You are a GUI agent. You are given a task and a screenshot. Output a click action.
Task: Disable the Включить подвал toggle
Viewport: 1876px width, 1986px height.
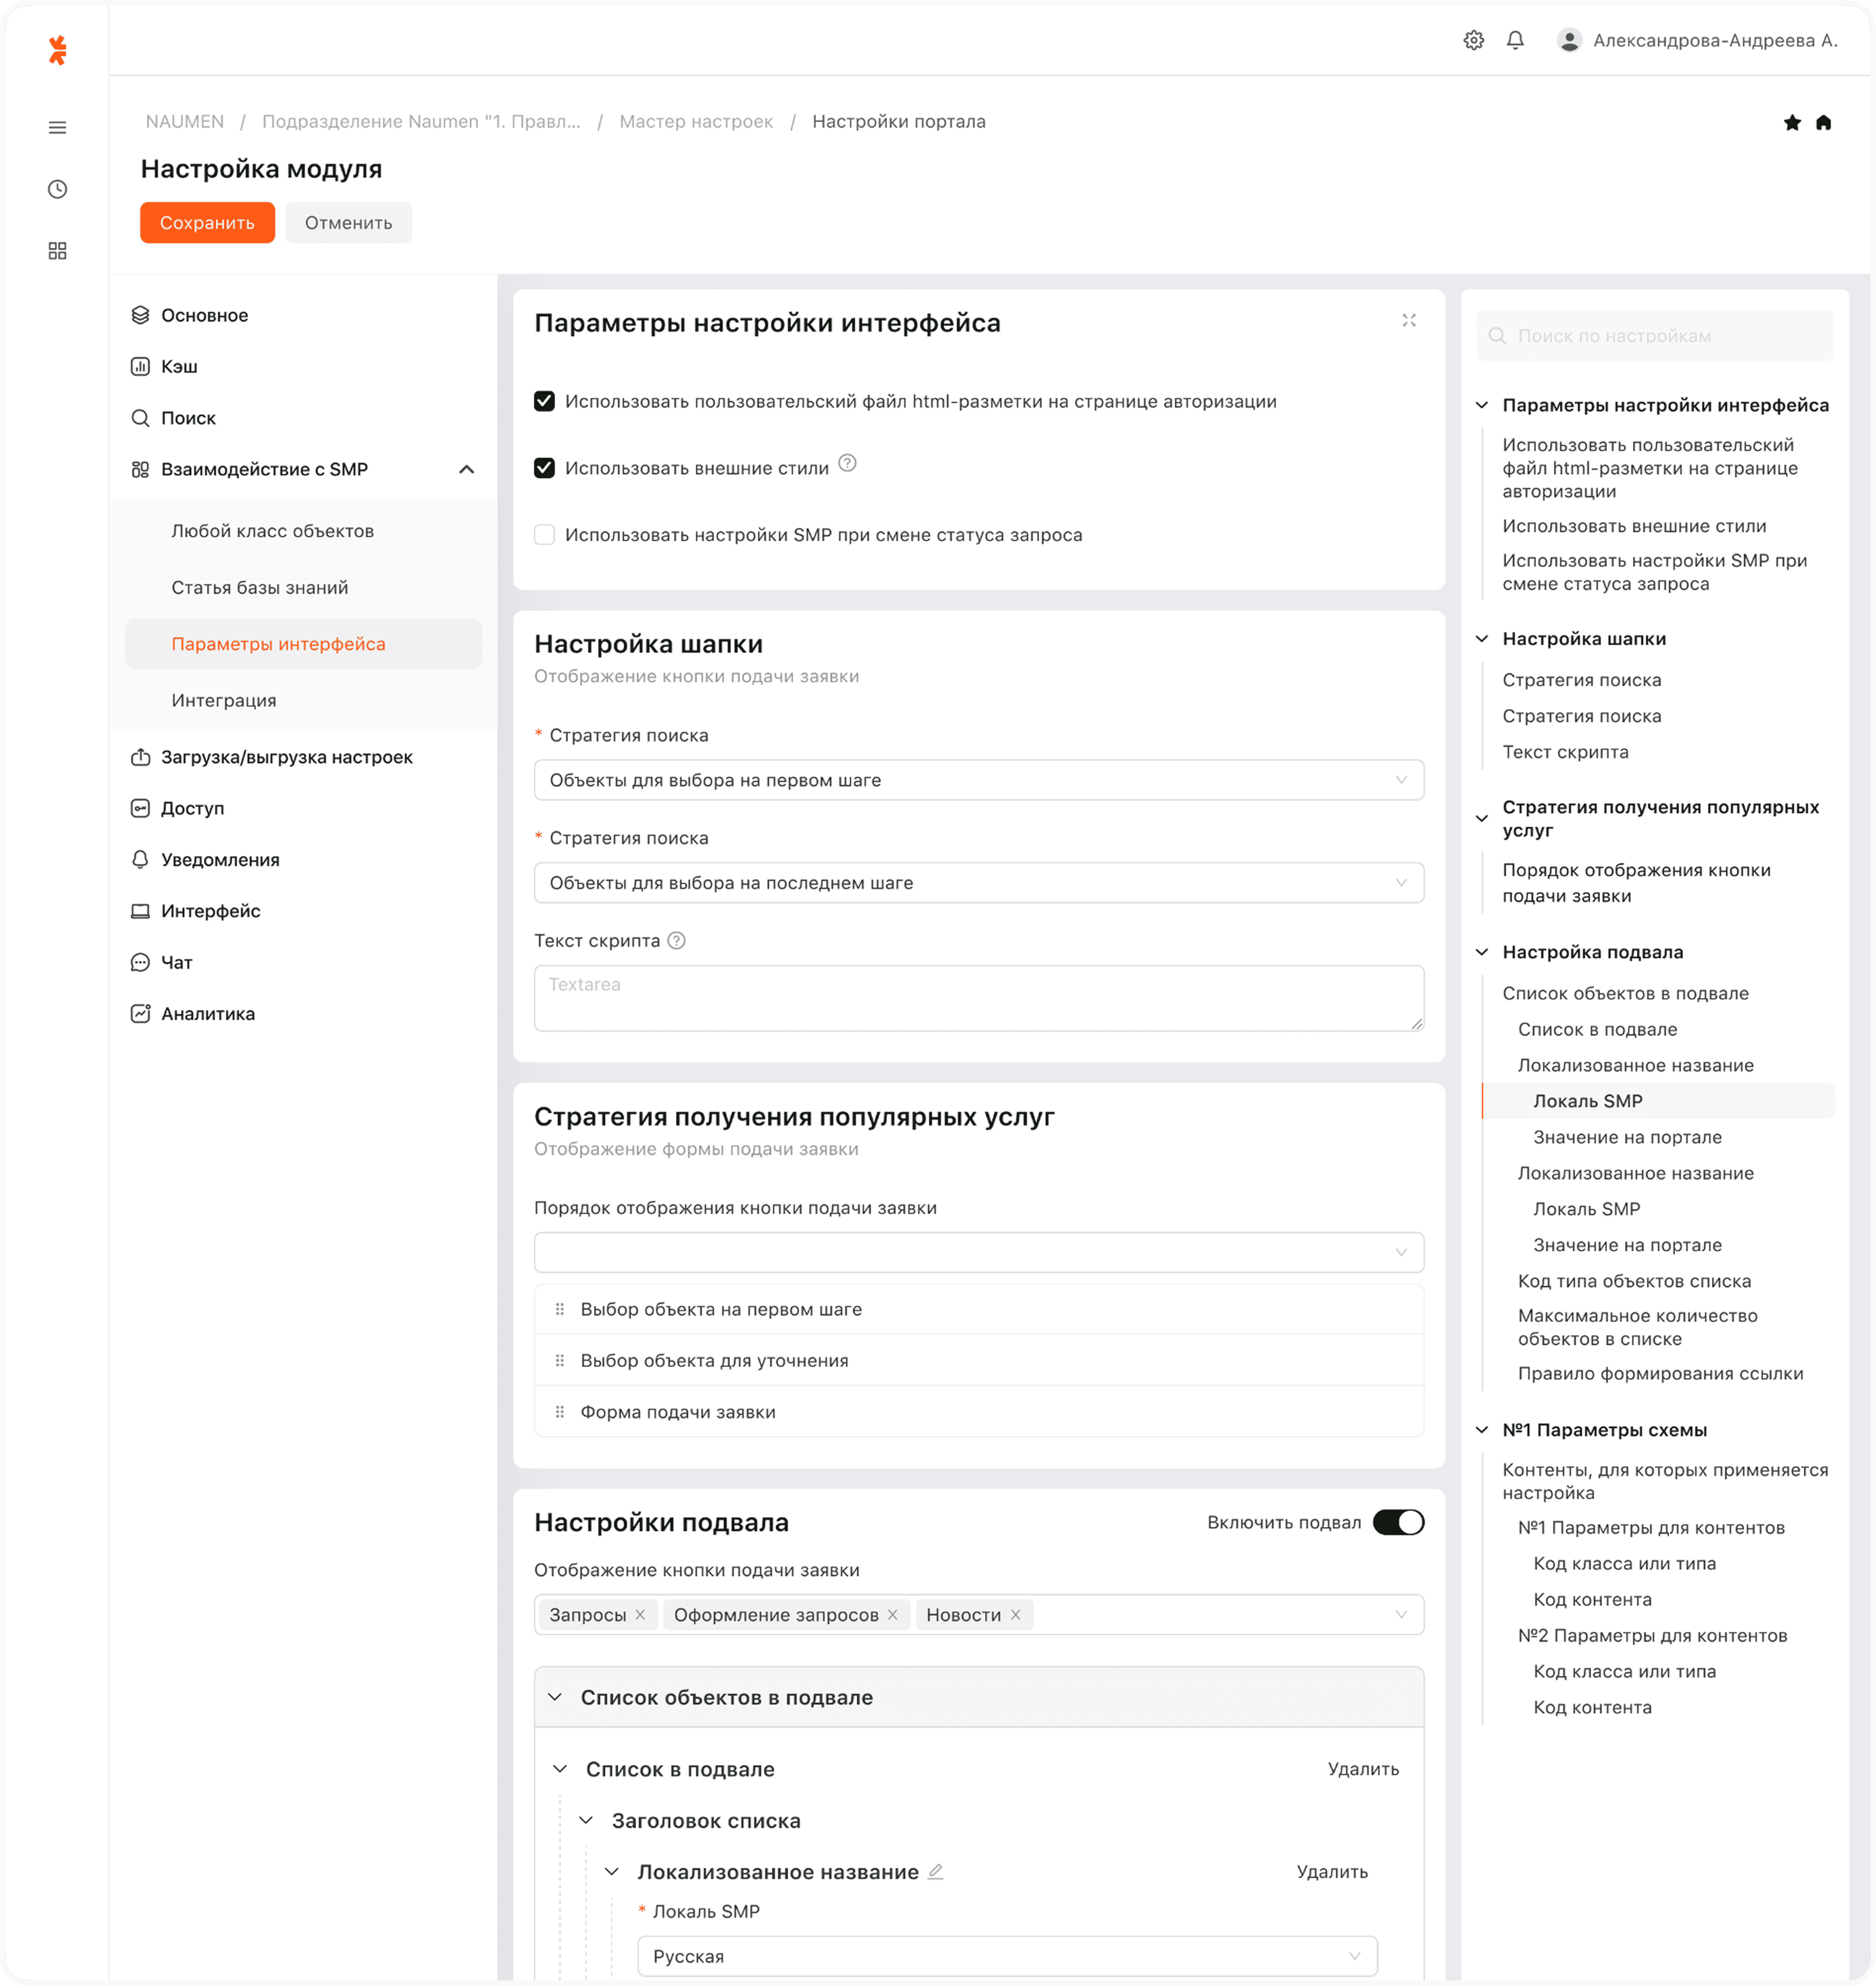click(x=1400, y=1521)
